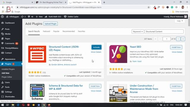Viewport: 190px width, 107px height.
Task: Click the Structured Content search field
Action: click(164, 32)
